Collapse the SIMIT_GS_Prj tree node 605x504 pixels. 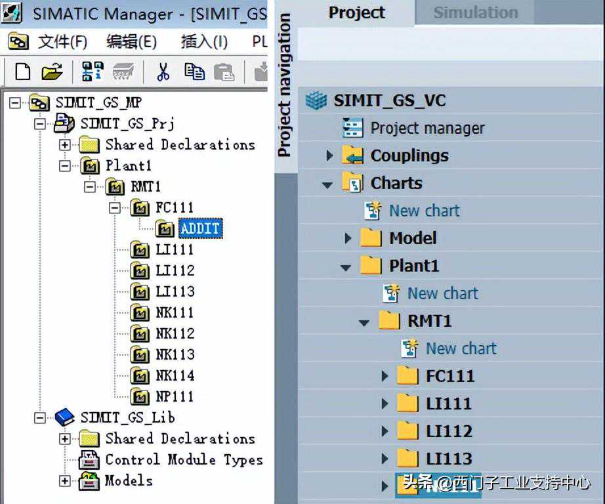40,123
